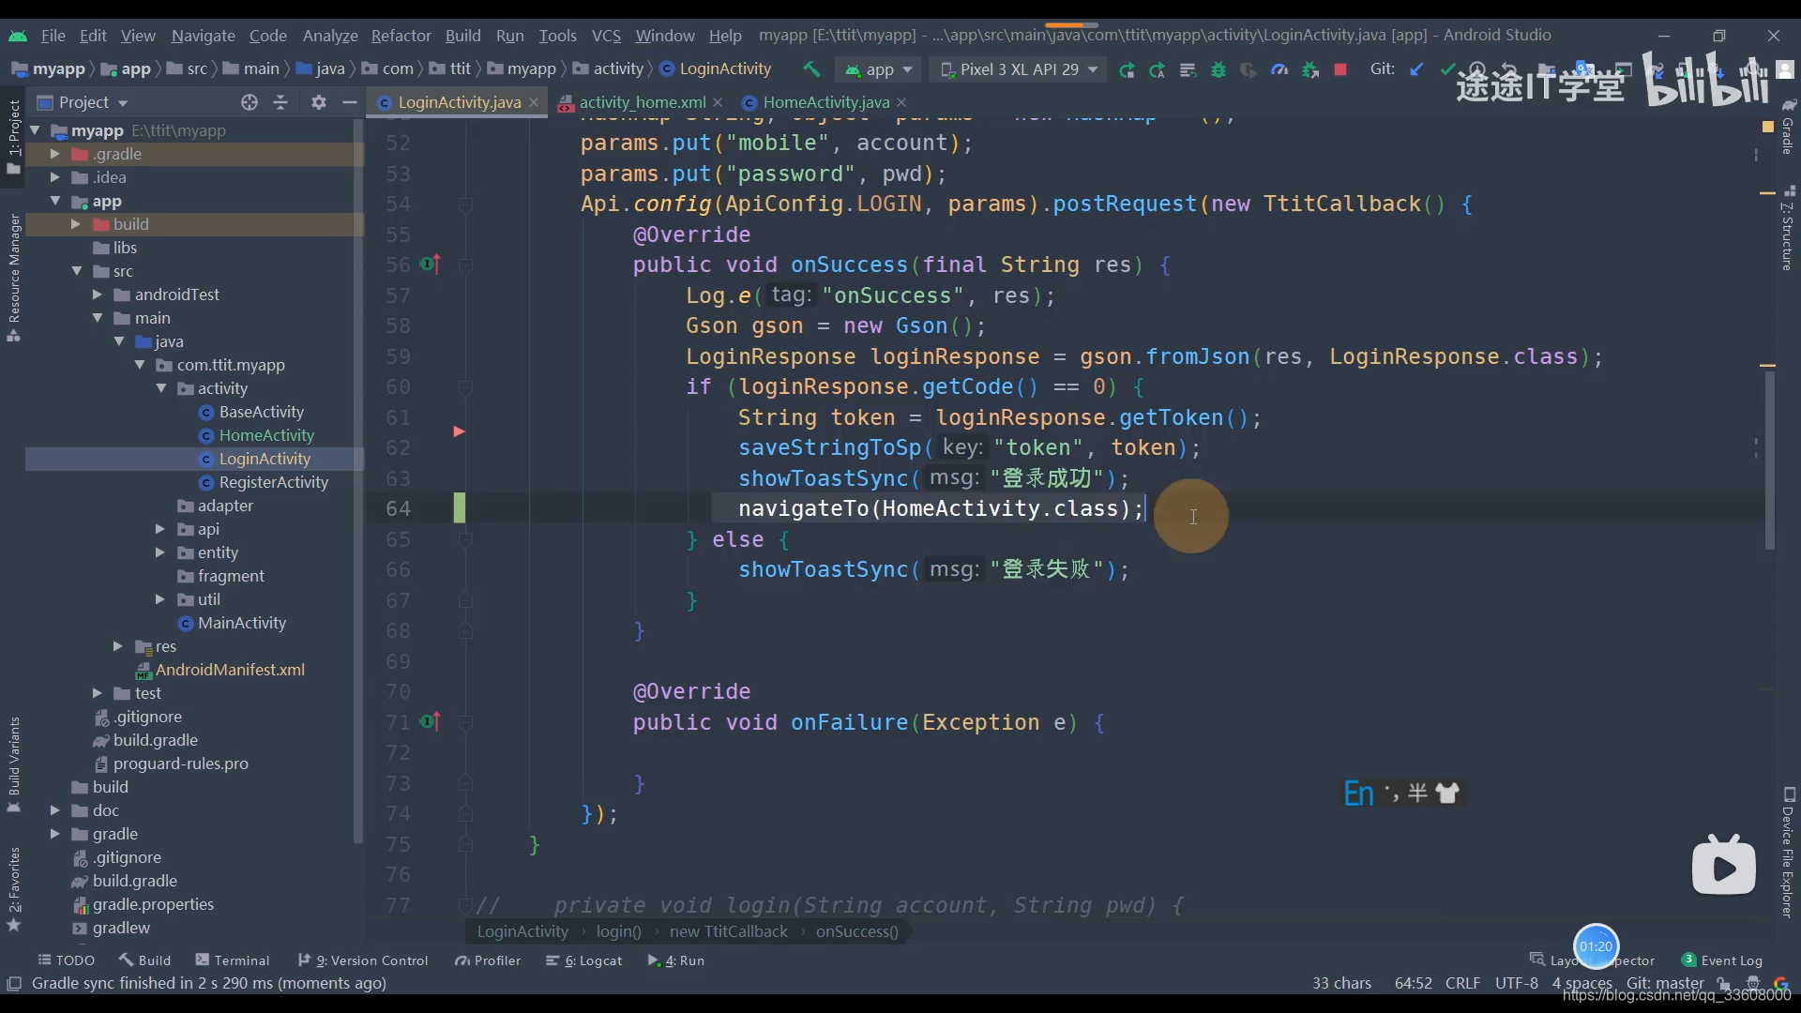Apply code changes and restart activity
Viewport: 1801px width, 1013px height.
click(x=1157, y=69)
